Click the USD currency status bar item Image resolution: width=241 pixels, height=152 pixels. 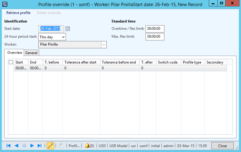click(x=102, y=146)
